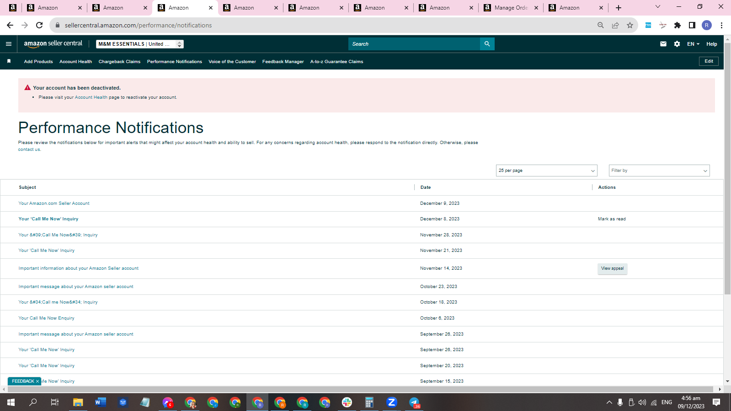Open Zoom from the taskbar
This screenshot has width=731, height=411.
(x=391, y=402)
